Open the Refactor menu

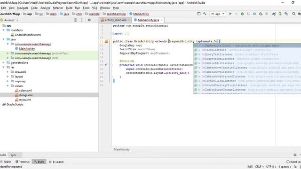[x=58, y=8]
